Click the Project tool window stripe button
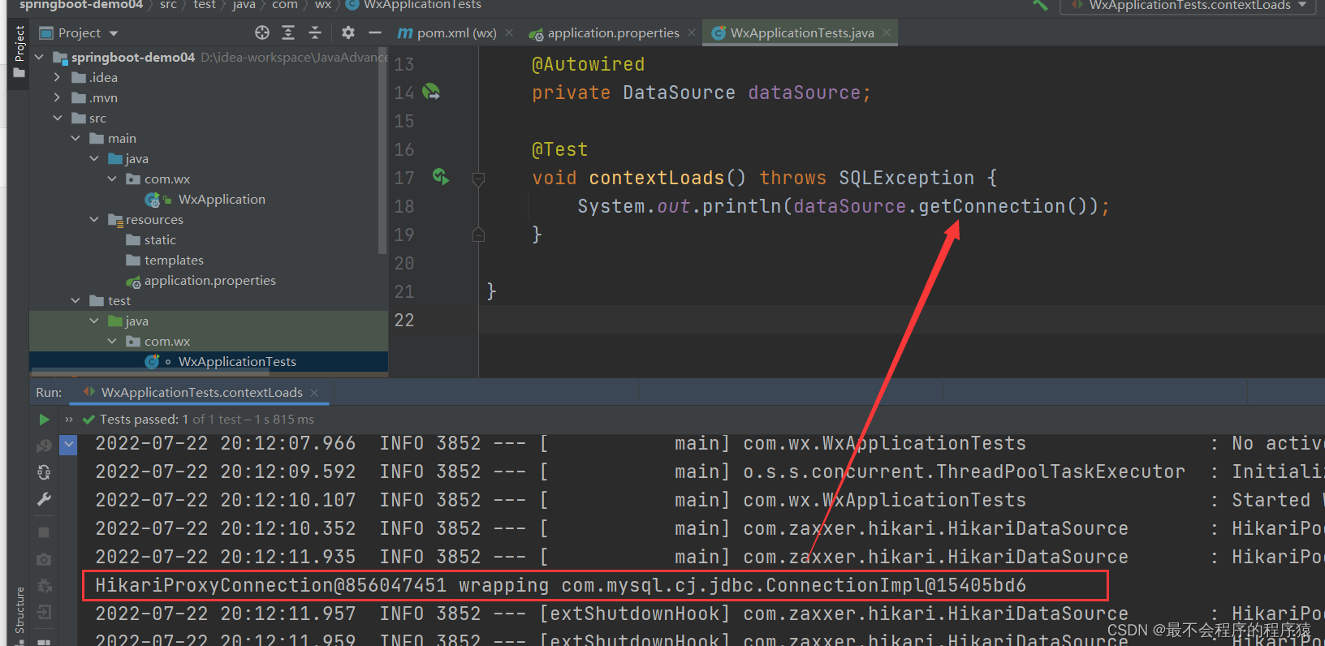 [x=19, y=52]
